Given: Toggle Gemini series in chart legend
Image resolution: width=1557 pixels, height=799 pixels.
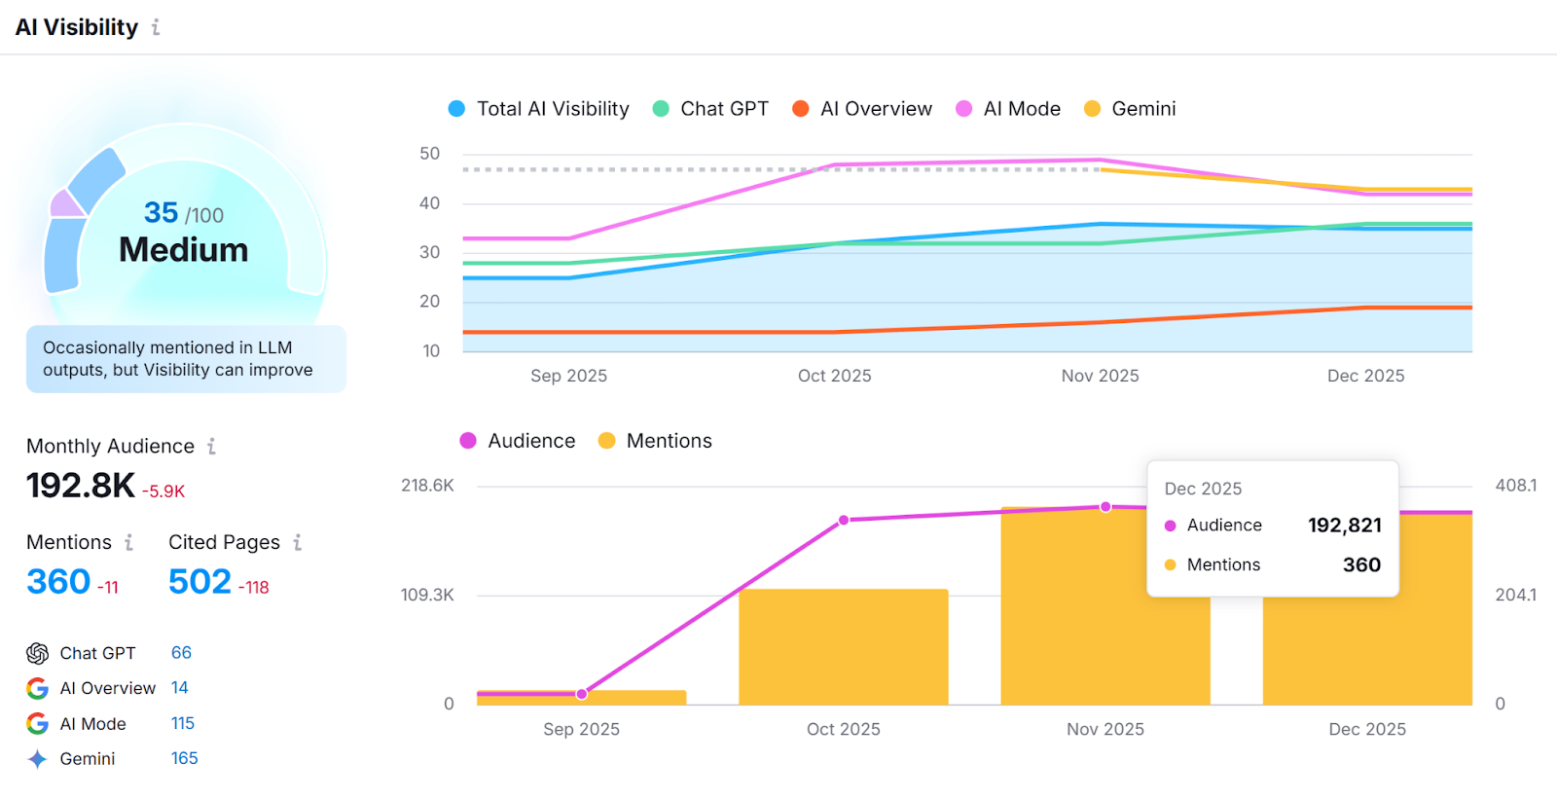Looking at the screenshot, I should coord(1130,109).
